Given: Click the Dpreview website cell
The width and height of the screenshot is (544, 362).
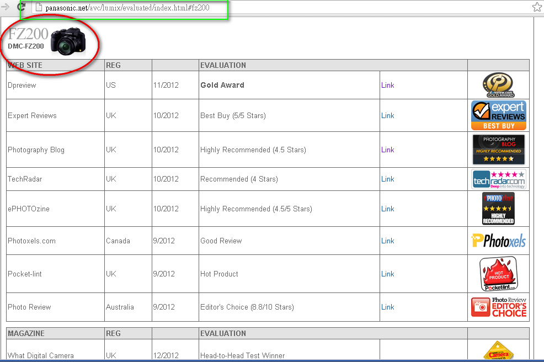Looking at the screenshot, I should coord(55,85).
